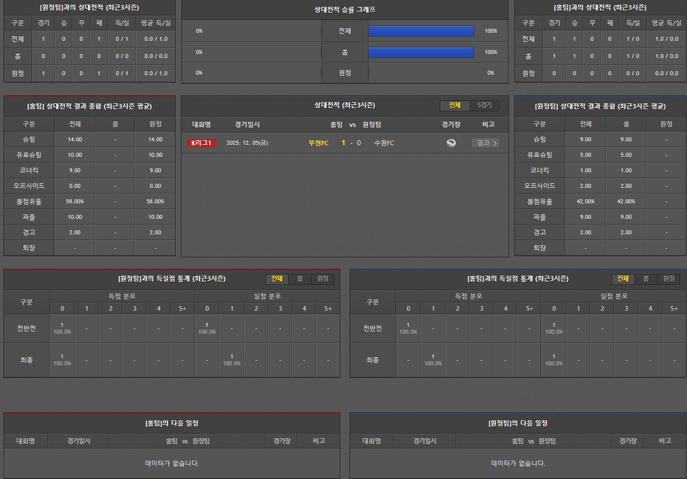Click the match date 2025. 12. 05(금)
Viewport: 687px width, 479px height.
click(x=247, y=143)
